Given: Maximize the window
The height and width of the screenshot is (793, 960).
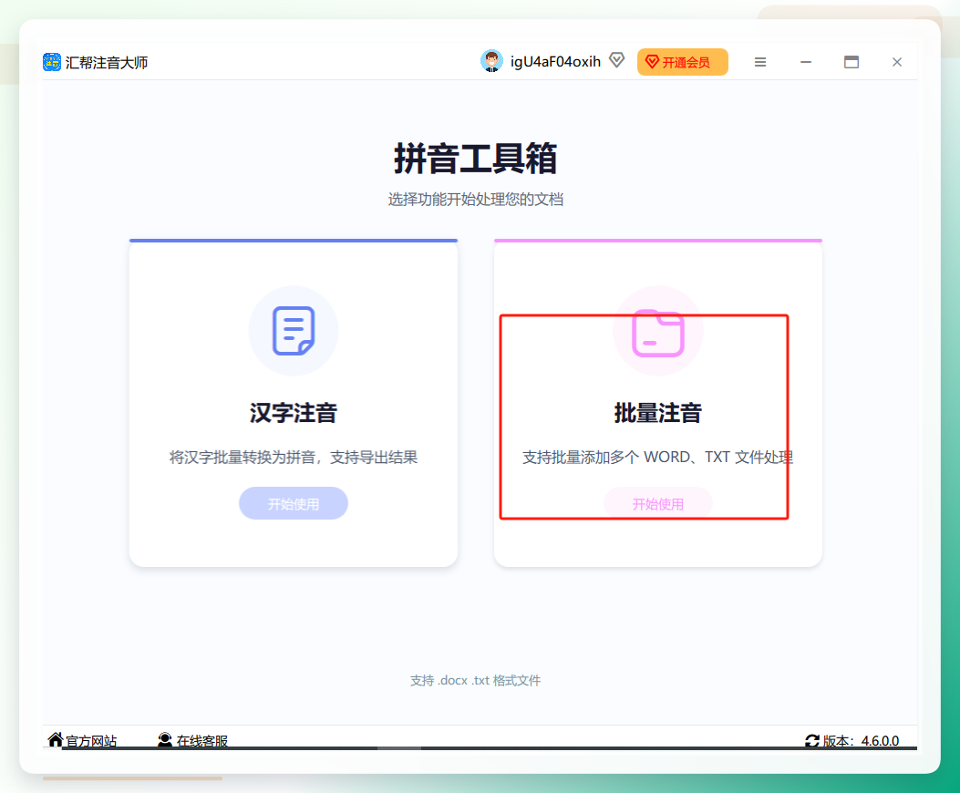Looking at the screenshot, I should click(851, 62).
